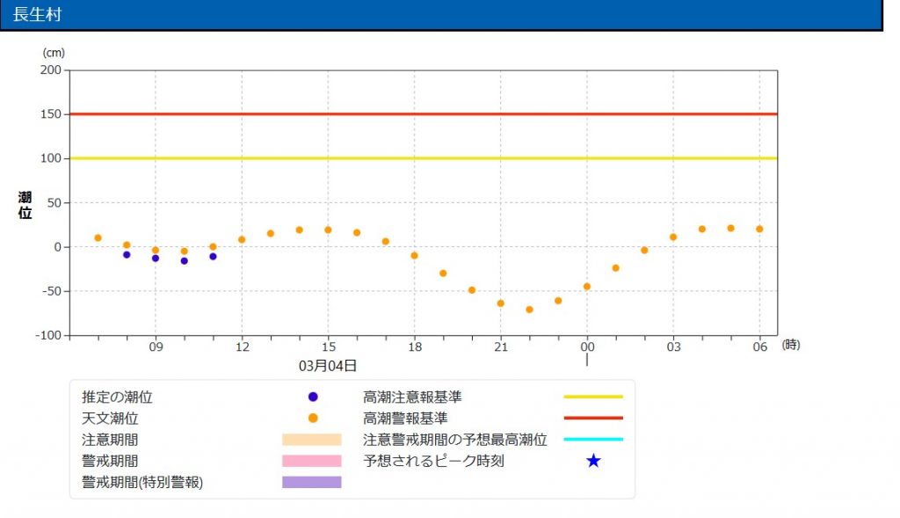Image resolution: width=900 pixels, height=518 pixels.
Task: Click the (cm) unit label
Action: pyautogui.click(x=54, y=53)
